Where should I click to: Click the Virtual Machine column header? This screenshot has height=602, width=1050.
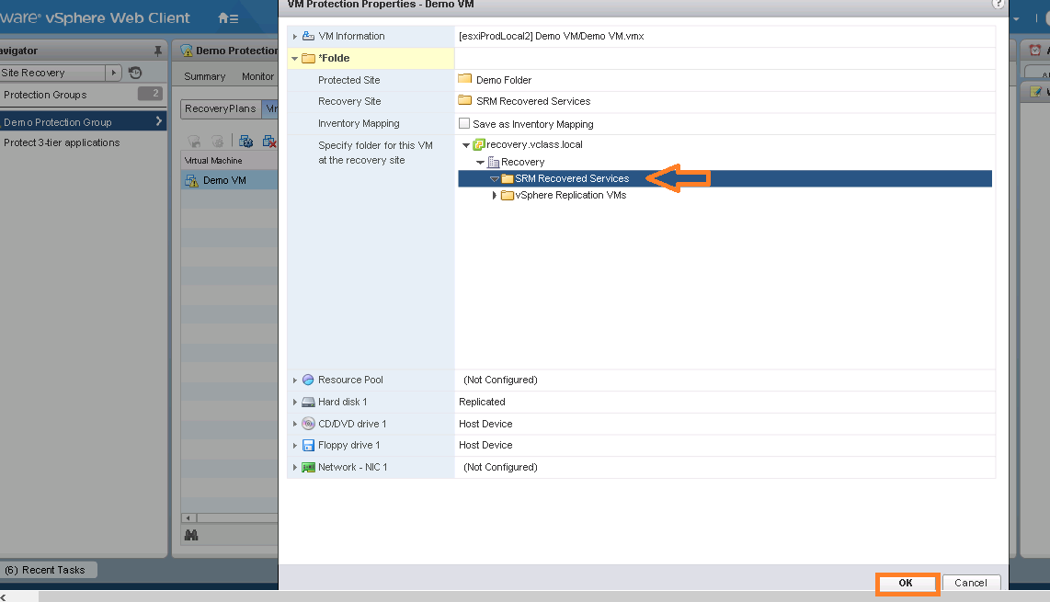229,161
